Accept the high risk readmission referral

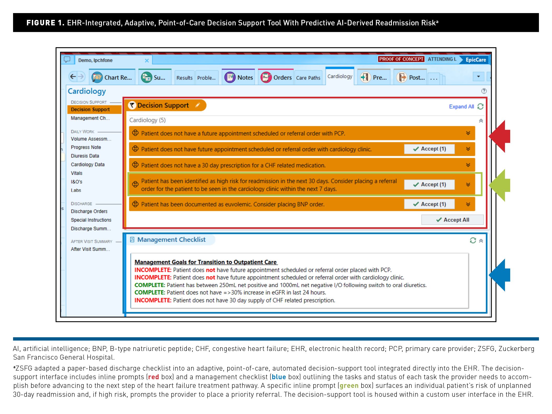[429, 184]
